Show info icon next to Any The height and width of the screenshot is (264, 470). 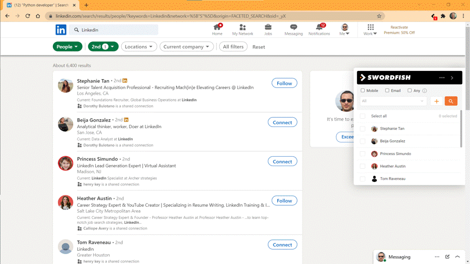424,91
